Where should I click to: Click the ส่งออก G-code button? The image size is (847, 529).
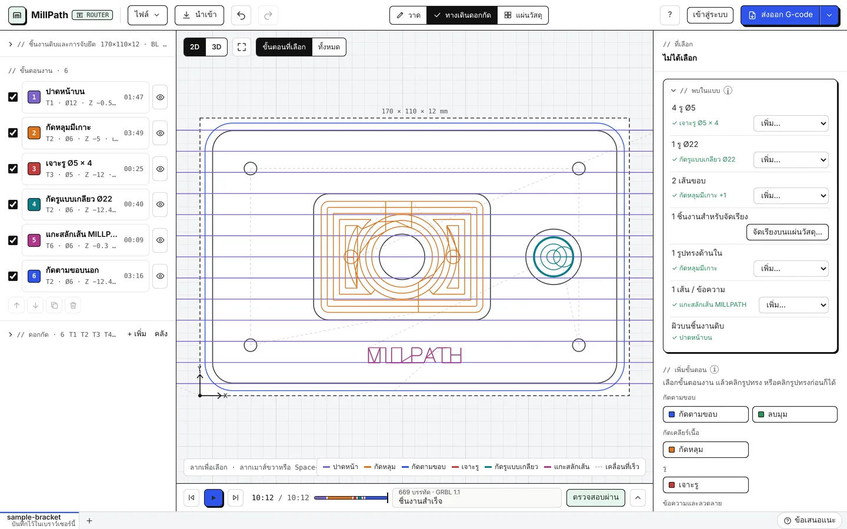781,15
